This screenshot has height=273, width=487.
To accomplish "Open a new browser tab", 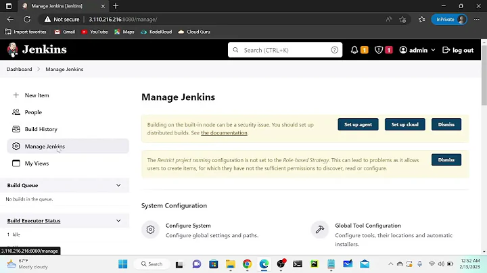I will [x=116, y=6].
